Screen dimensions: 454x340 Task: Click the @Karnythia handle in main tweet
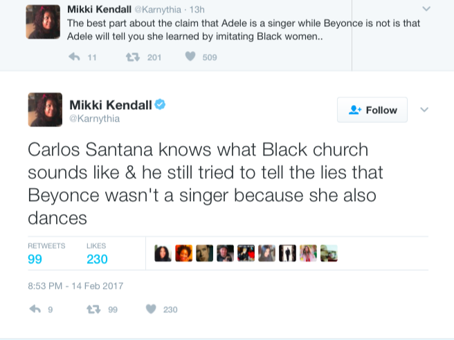(94, 119)
